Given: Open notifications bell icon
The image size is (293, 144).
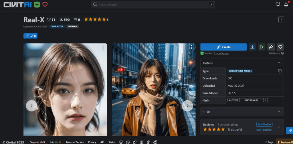Looking at the screenshot, I should pyautogui.click(x=286, y=5).
